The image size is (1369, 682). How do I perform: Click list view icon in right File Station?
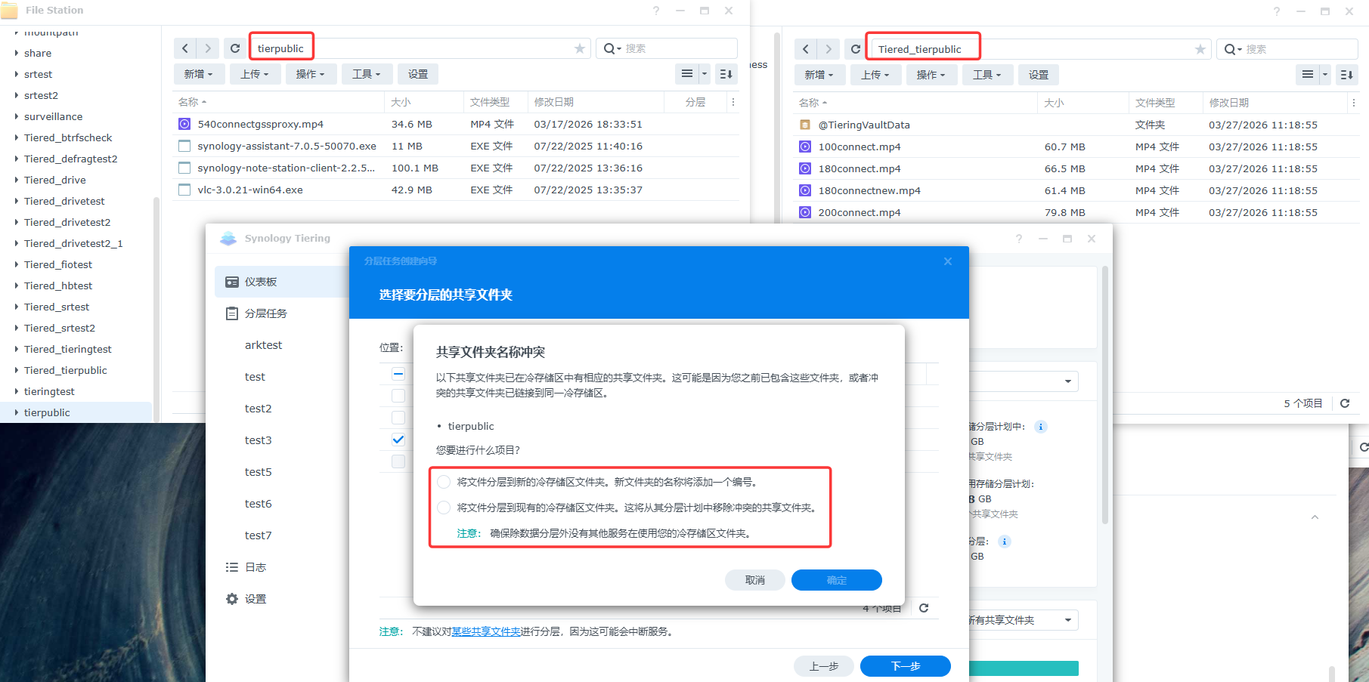[1307, 75]
